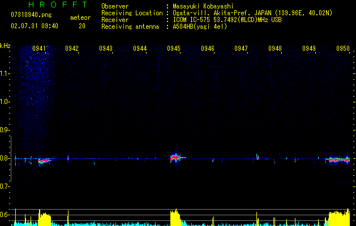Click the kHz axis unit label
The height and width of the screenshot is (226, 356).
(x=5, y=46)
